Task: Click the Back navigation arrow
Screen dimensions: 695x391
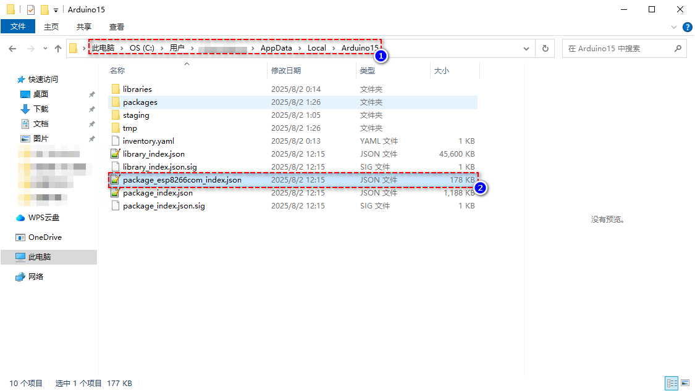Action: click(12, 49)
